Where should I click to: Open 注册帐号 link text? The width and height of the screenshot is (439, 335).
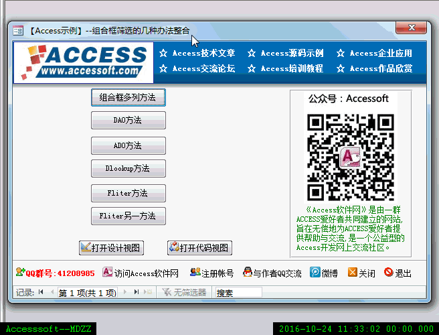(x=217, y=273)
